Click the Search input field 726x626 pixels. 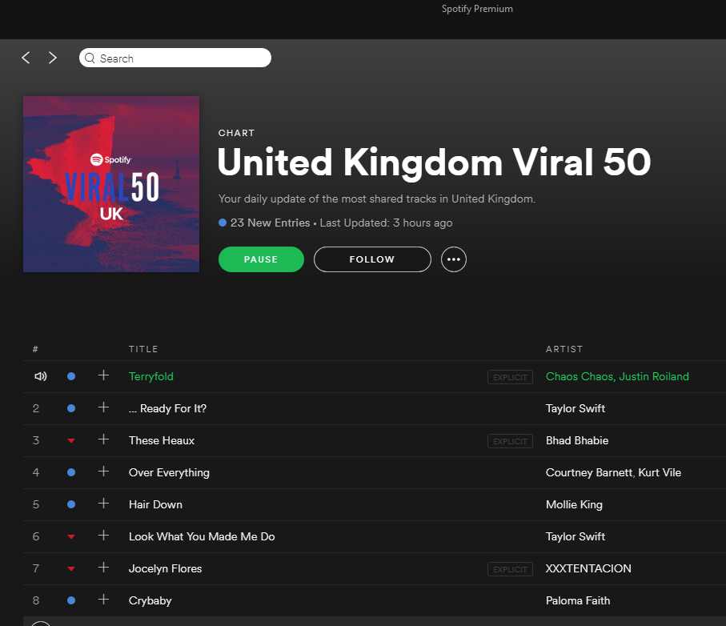[x=175, y=58]
